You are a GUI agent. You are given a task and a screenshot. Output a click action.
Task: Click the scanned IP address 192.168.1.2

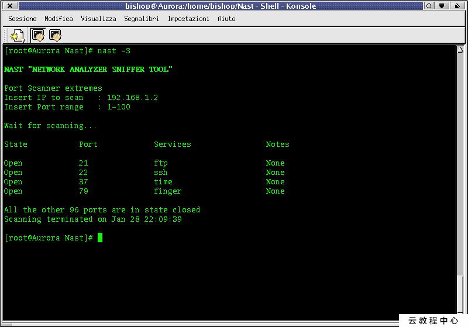(132, 98)
